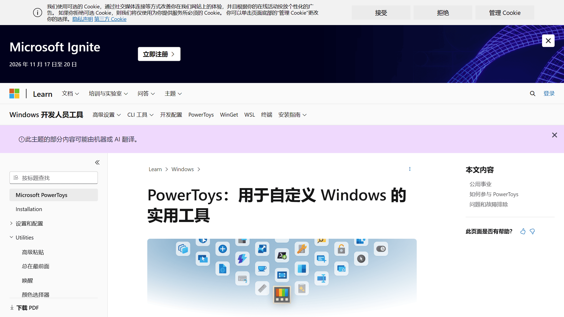Click the 登录 sign-in link
The height and width of the screenshot is (317, 564).
click(x=549, y=93)
